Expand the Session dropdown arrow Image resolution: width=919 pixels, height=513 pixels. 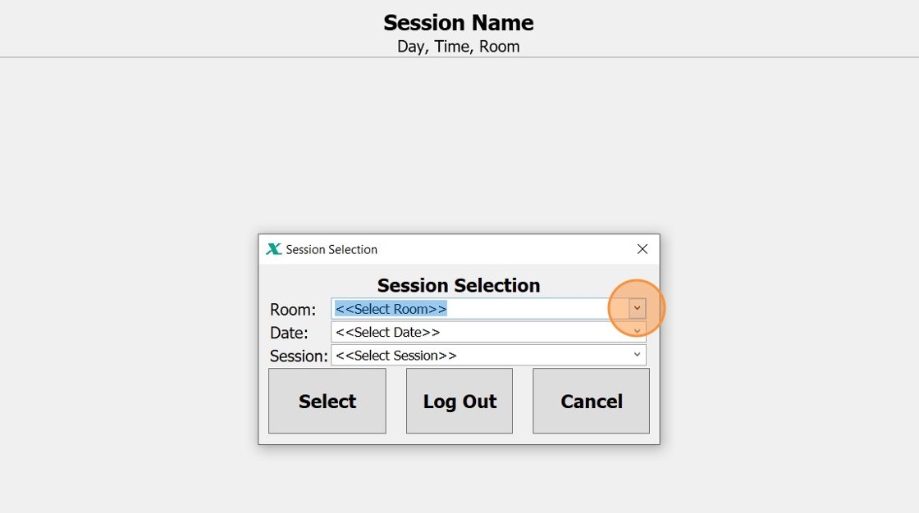638,355
